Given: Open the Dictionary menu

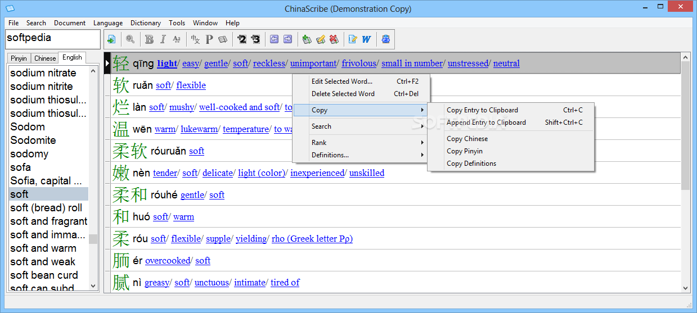Looking at the screenshot, I should pos(146,23).
